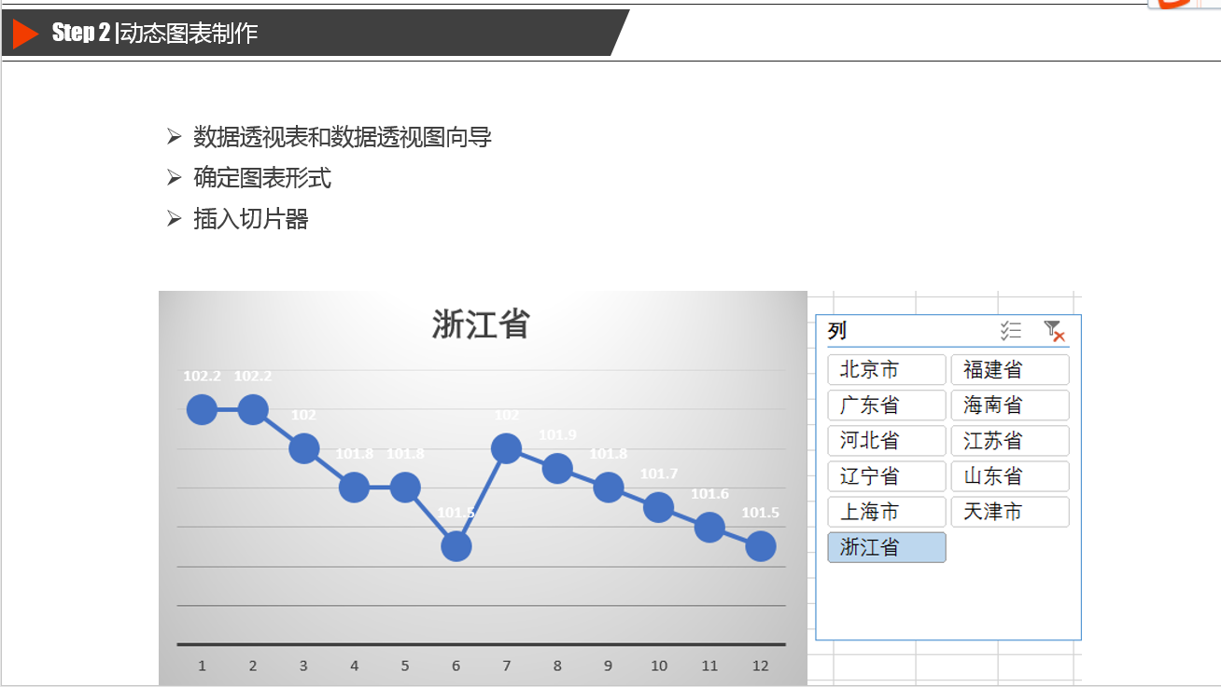The height and width of the screenshot is (687, 1221).
Task: Click the slicer header label 列
Action: (x=837, y=331)
